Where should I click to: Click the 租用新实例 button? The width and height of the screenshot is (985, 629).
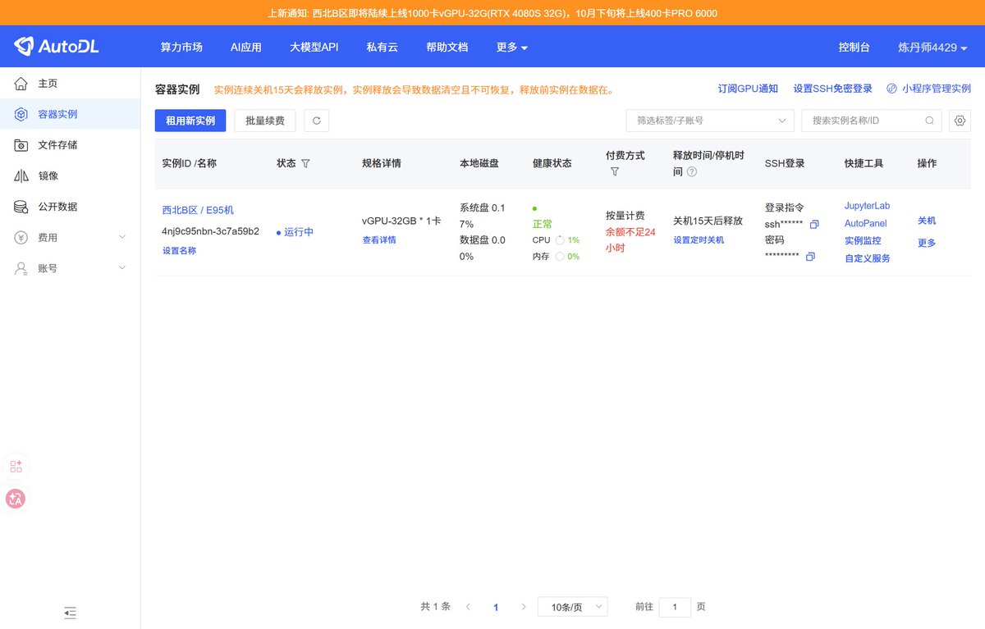190,121
